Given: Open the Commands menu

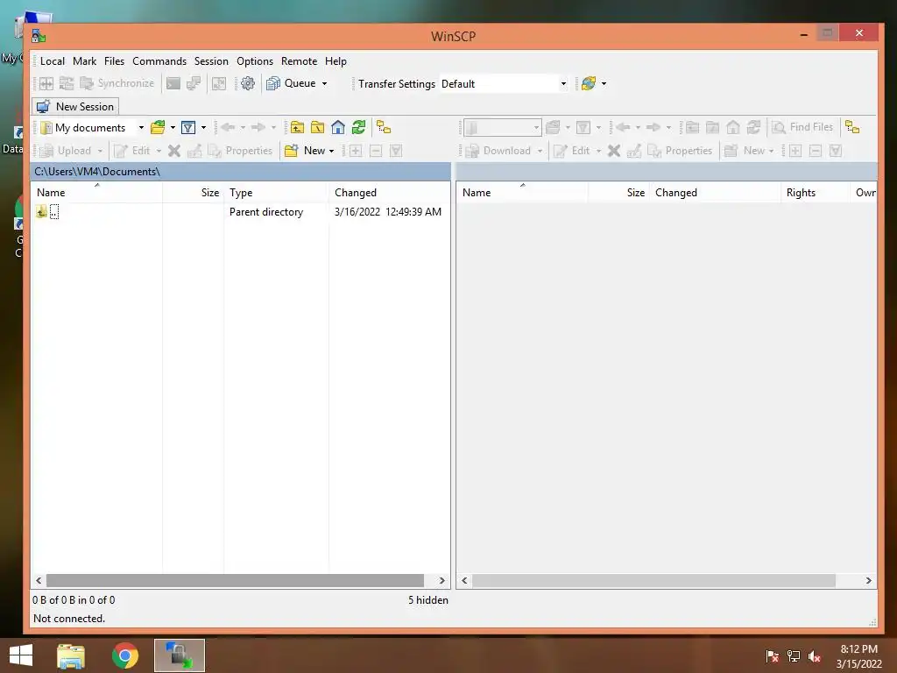Looking at the screenshot, I should [159, 61].
